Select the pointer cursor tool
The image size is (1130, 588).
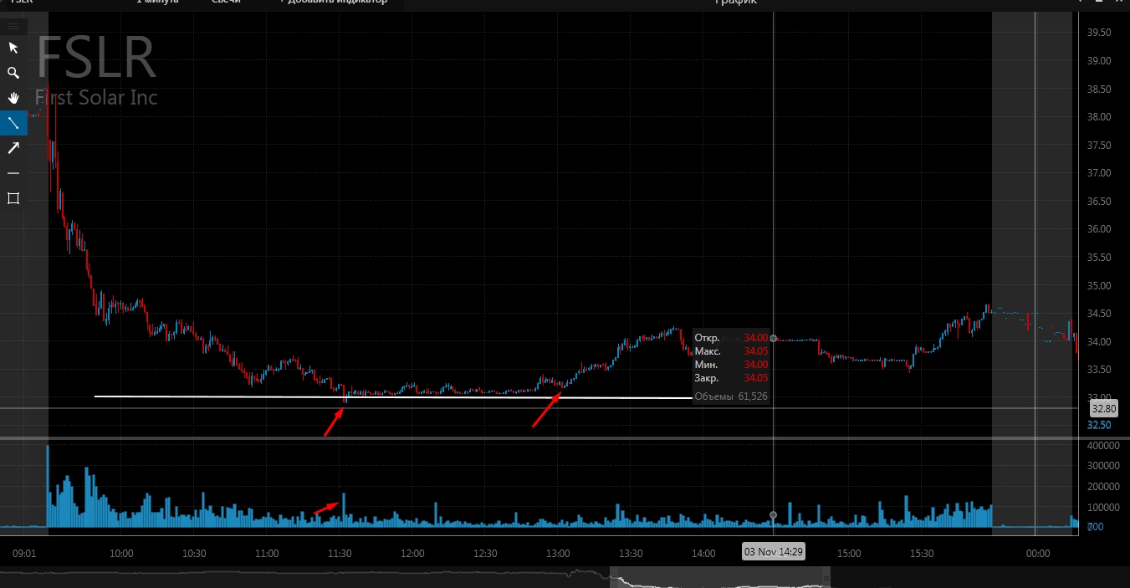click(13, 48)
